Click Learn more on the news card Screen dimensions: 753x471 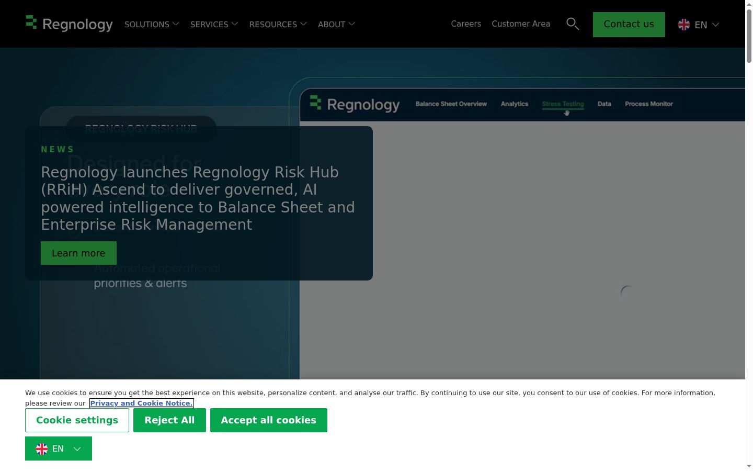tap(78, 253)
